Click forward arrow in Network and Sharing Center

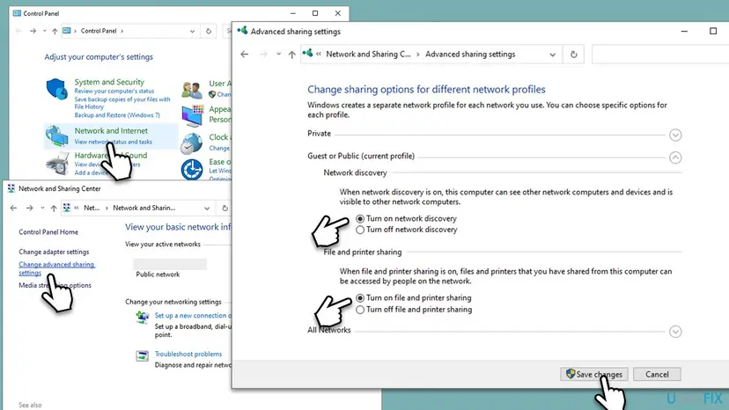coord(29,208)
